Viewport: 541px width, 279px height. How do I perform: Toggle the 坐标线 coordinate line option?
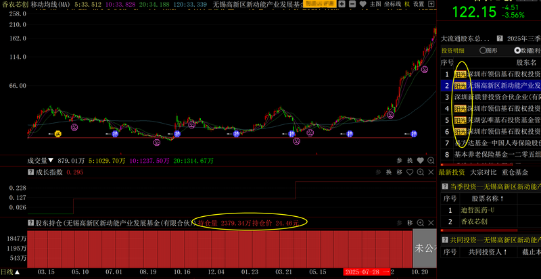pyautogui.click(x=392, y=4)
